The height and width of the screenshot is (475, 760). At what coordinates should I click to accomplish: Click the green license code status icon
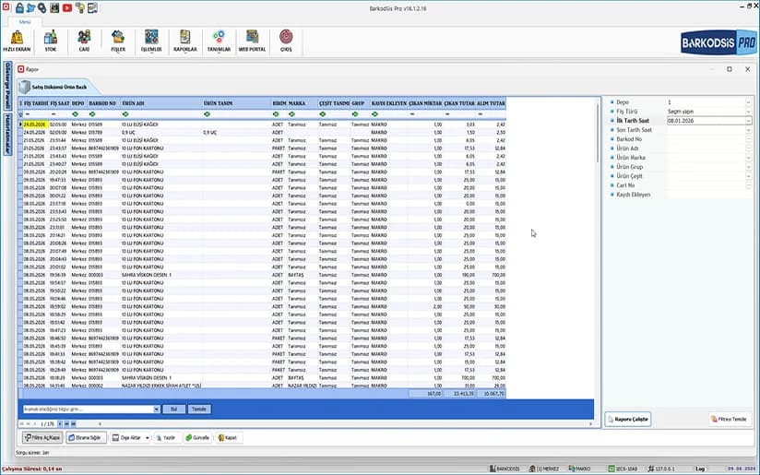pyautogui.click(x=612, y=469)
